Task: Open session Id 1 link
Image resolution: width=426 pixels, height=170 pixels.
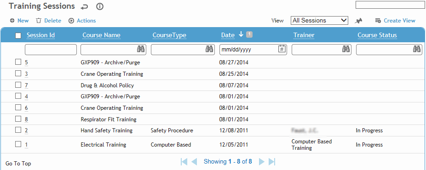Action: coord(26,145)
